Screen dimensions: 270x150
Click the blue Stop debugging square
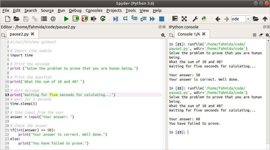[x=161, y=19]
